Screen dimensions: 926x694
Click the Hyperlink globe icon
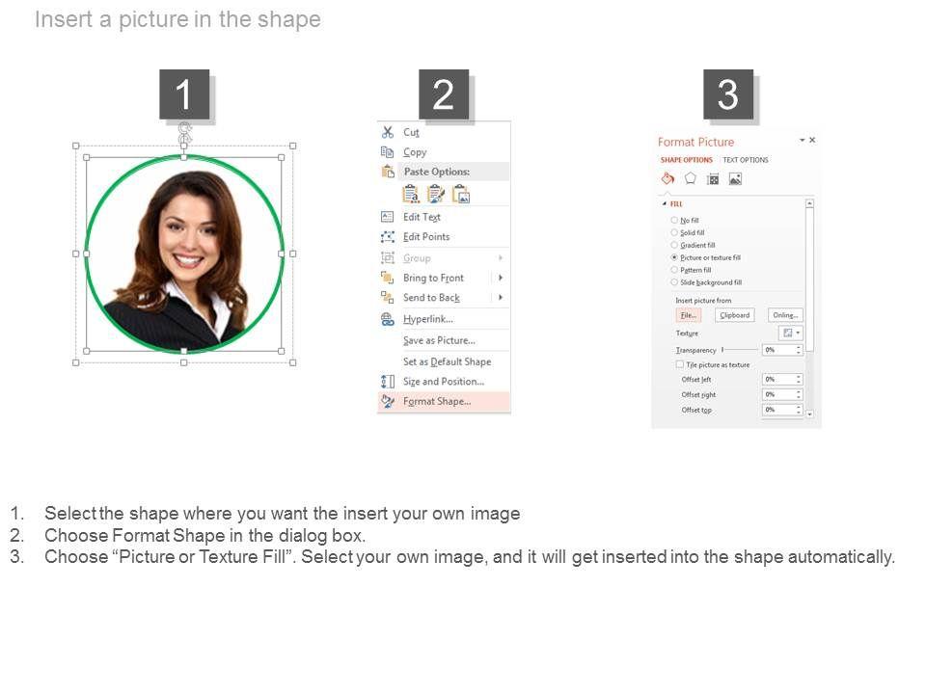click(x=388, y=319)
